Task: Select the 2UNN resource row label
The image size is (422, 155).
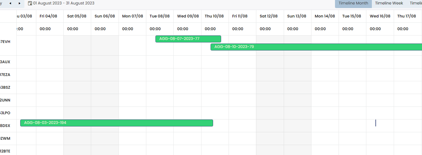Action: [5, 100]
